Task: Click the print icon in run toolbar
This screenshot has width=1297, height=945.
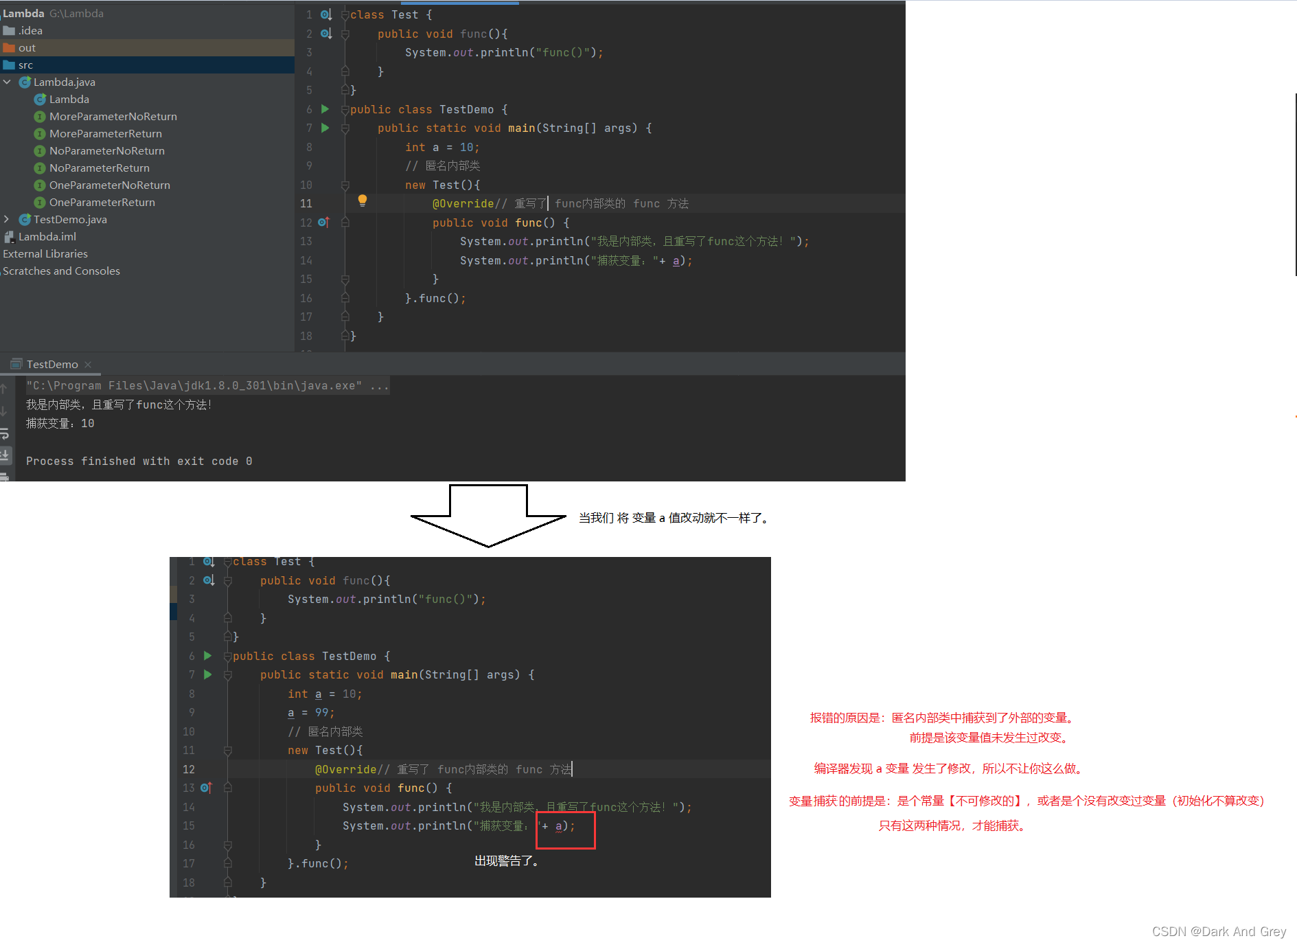Action: point(4,476)
